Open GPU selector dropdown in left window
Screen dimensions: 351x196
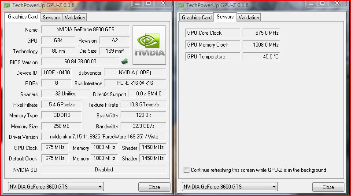(x=56, y=187)
